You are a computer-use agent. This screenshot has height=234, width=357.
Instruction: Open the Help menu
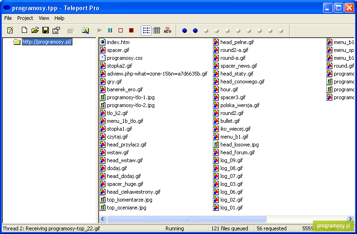(x=59, y=18)
